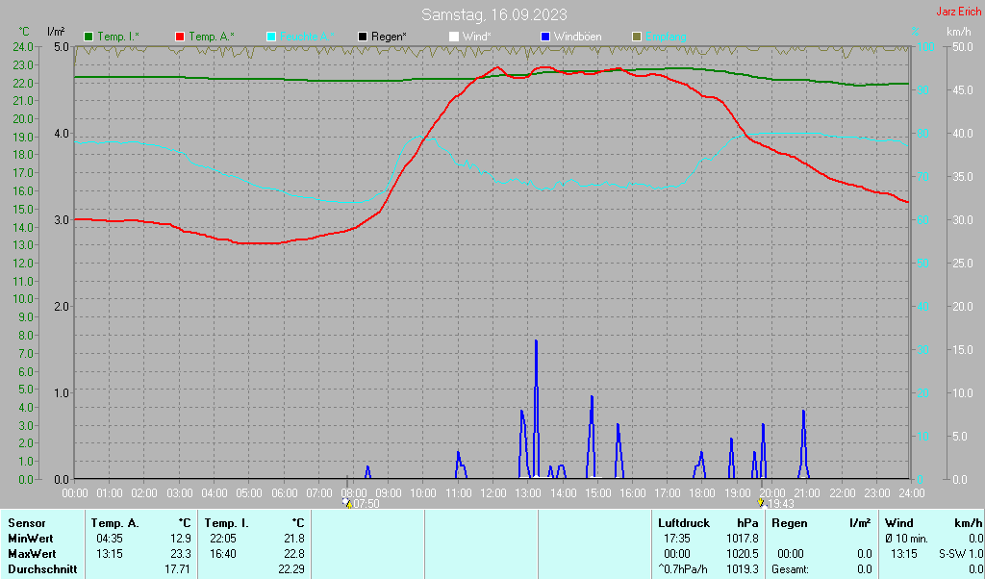Image resolution: width=985 pixels, height=579 pixels.
Task: Click the '22:05' indoor minimum time
Action: point(223,539)
